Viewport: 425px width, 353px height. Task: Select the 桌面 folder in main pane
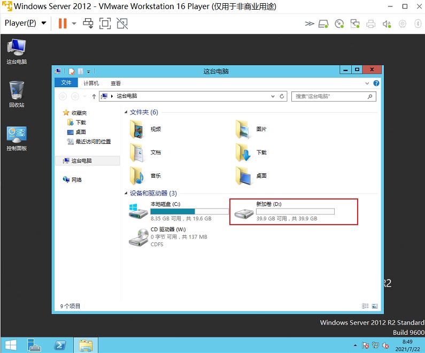click(x=252, y=176)
